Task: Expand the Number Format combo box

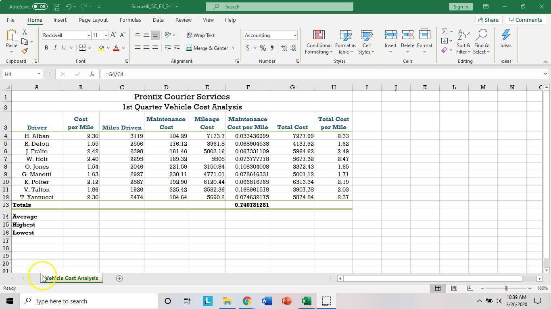Action: 295,35
